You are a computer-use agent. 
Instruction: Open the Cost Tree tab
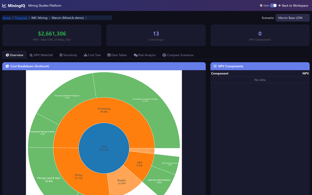pyautogui.click(x=92, y=55)
